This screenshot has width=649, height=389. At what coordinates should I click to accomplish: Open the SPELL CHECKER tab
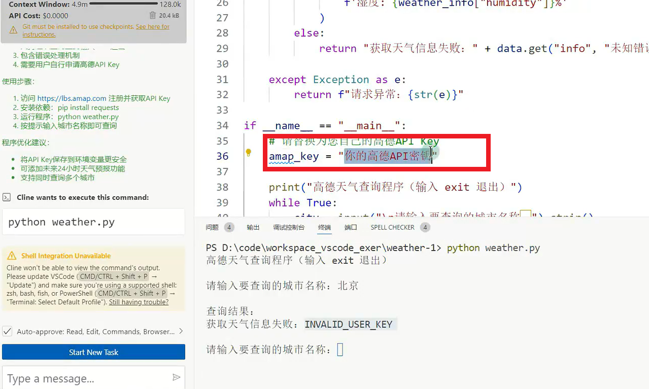coord(392,227)
